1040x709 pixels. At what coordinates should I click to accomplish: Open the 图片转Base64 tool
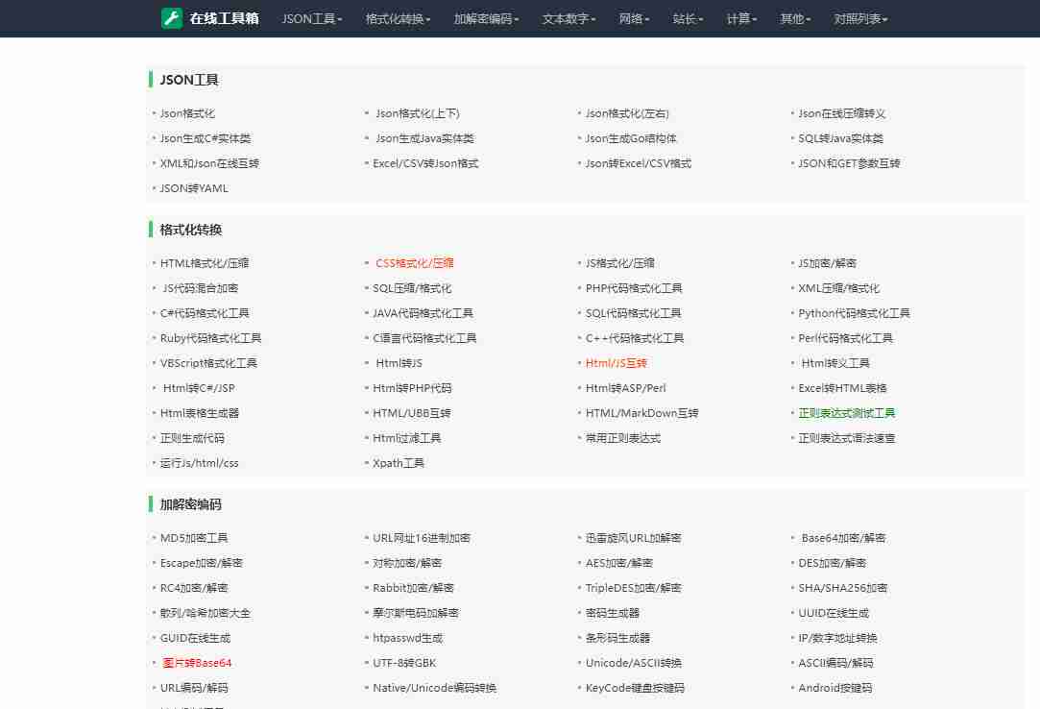coord(197,663)
